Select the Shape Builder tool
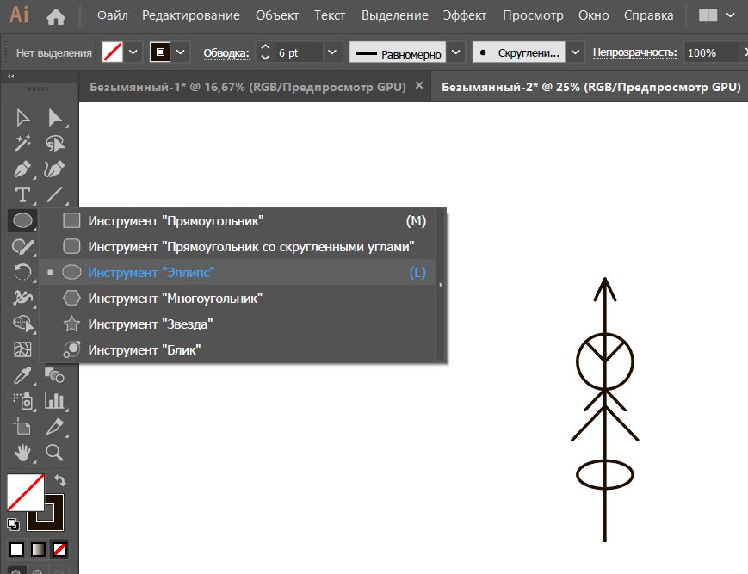Image resolution: width=748 pixels, height=574 pixels. pos(22,324)
